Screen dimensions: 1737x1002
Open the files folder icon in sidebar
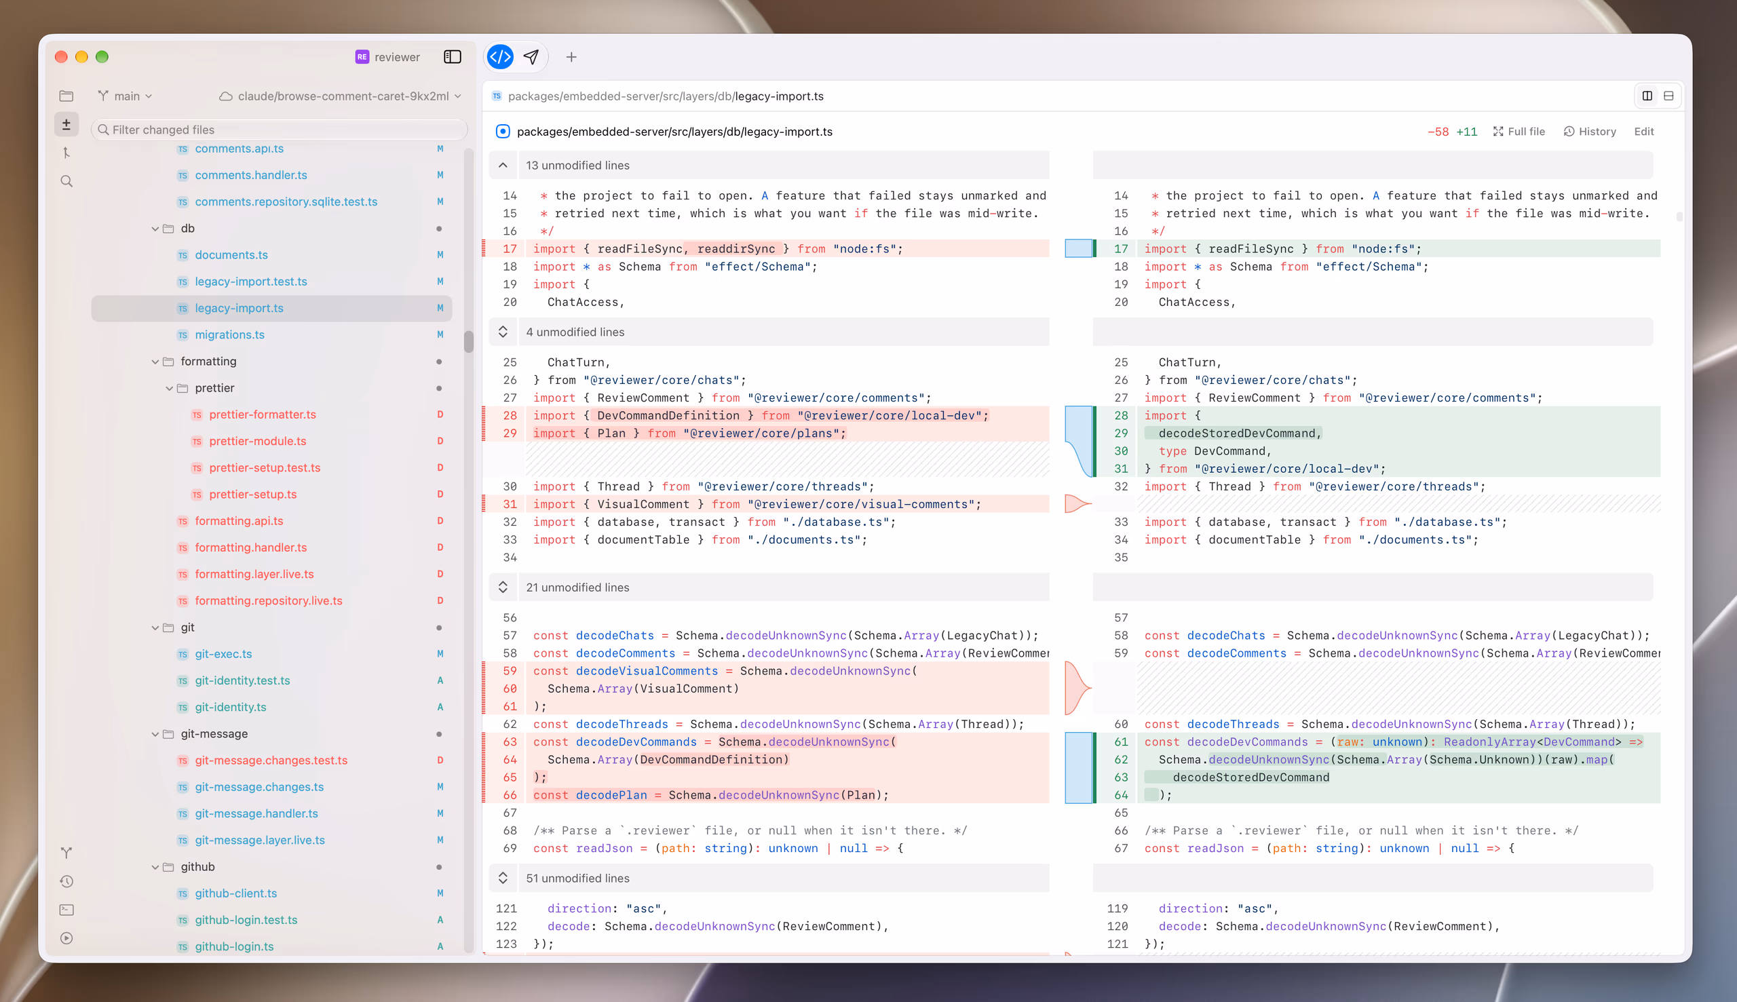66,96
